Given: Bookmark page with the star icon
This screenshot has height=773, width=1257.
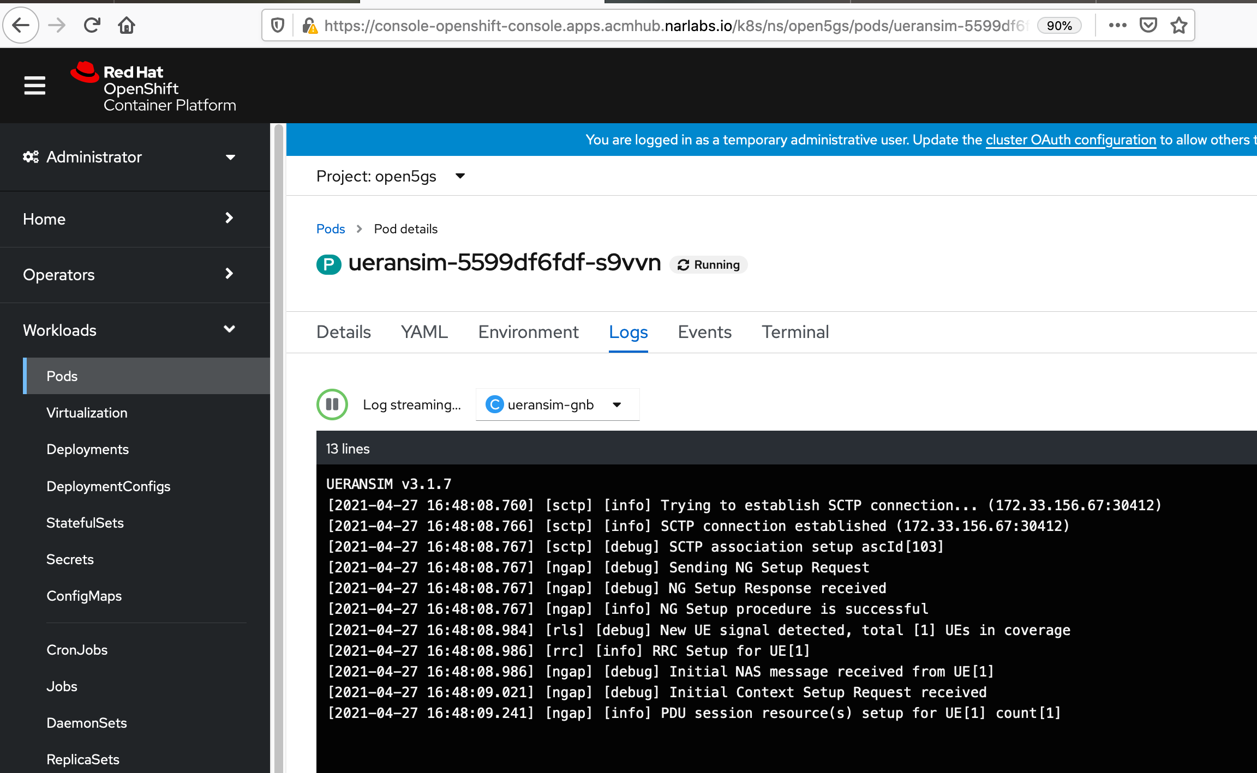Looking at the screenshot, I should pyautogui.click(x=1179, y=25).
